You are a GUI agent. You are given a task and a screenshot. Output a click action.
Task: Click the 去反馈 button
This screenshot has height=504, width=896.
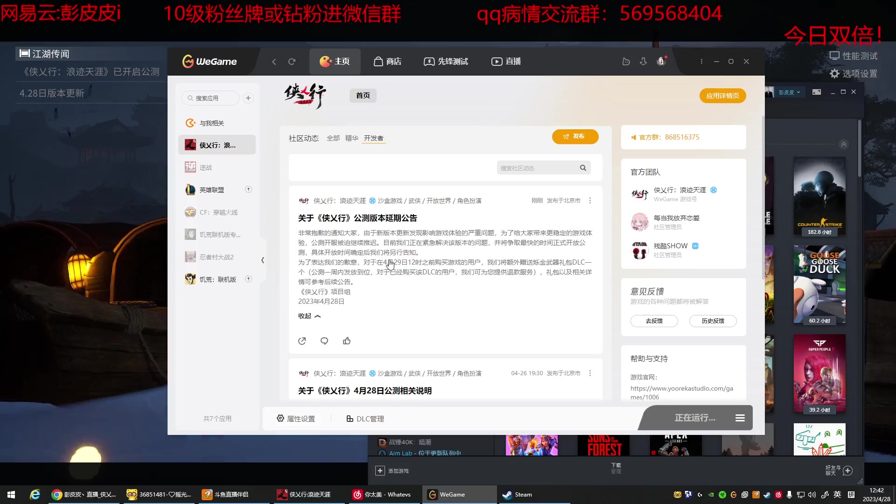pos(654,321)
